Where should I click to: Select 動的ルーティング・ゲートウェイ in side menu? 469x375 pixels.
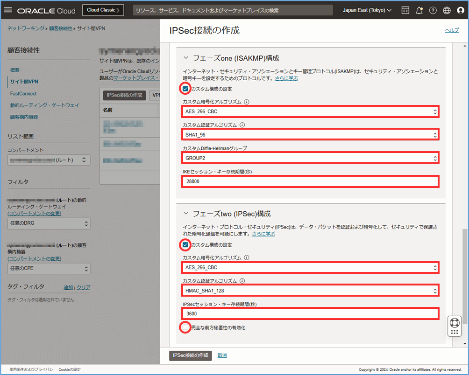point(45,105)
